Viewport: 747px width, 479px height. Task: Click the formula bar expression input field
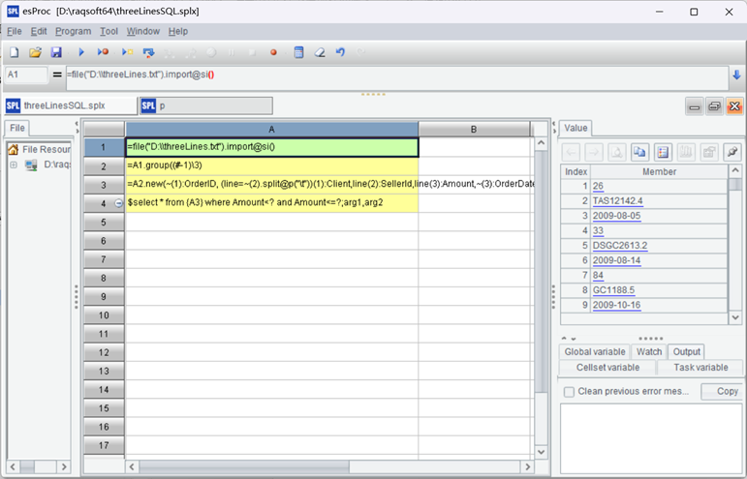click(x=388, y=75)
